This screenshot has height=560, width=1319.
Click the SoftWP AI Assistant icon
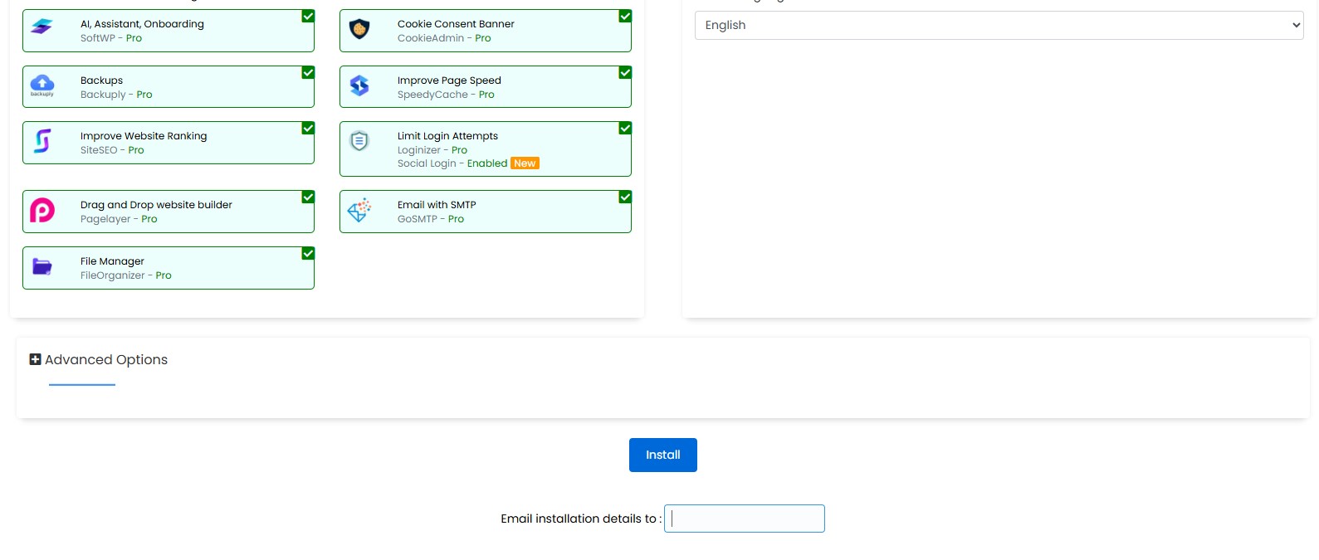click(x=42, y=27)
